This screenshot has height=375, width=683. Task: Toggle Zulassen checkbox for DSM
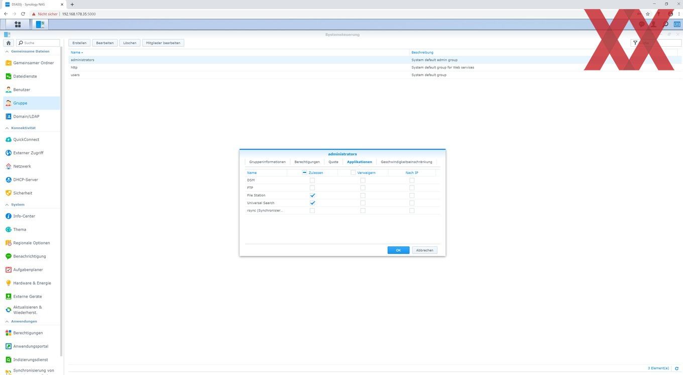pyautogui.click(x=312, y=180)
